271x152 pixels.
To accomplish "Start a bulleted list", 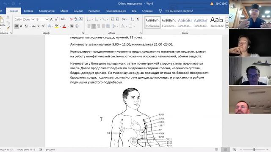I will (x=89, y=19).
